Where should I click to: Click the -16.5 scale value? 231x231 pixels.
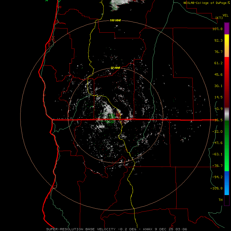(x=217, y=120)
